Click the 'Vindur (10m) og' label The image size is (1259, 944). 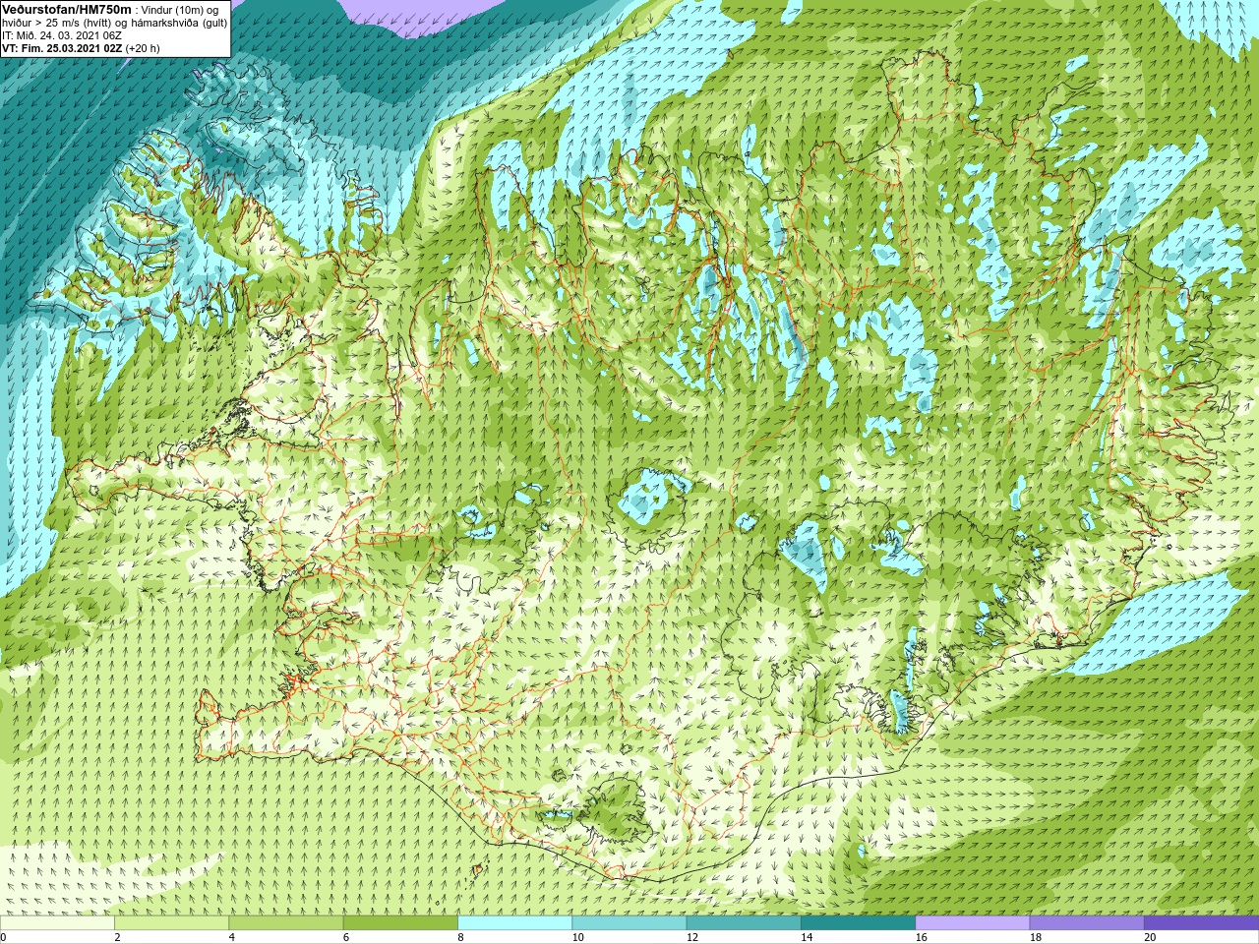[x=180, y=10]
